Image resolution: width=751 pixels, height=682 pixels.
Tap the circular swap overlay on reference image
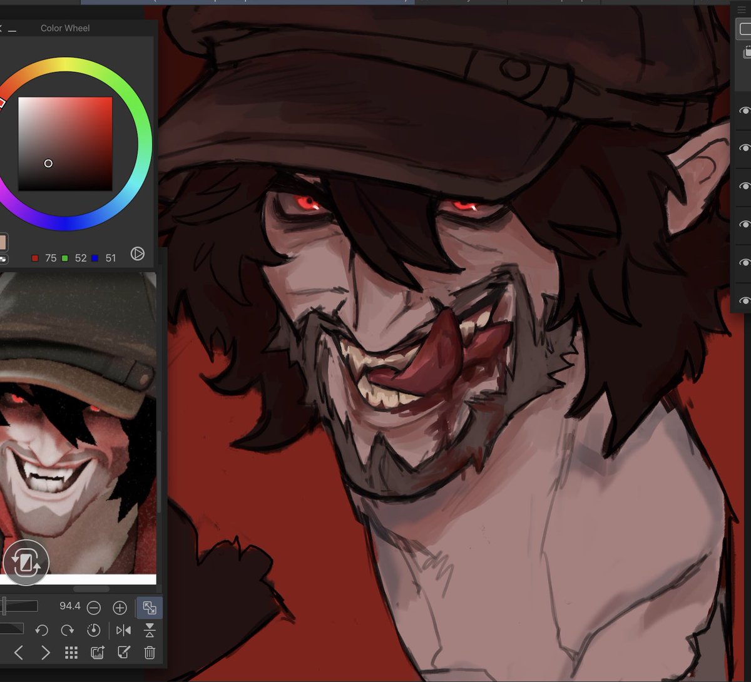[26, 562]
